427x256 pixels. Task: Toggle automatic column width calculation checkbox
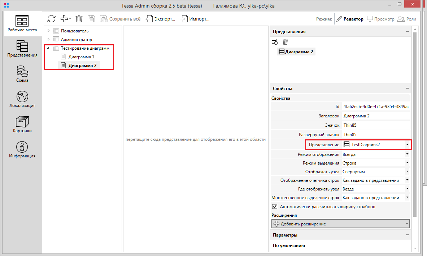coord(274,207)
